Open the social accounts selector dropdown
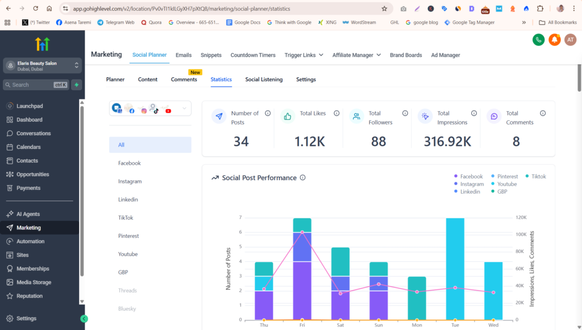 coord(150,108)
